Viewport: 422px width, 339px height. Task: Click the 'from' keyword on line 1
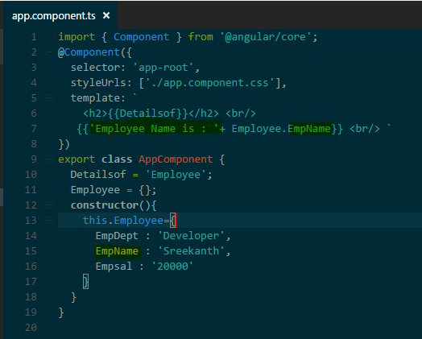pyautogui.click(x=201, y=37)
